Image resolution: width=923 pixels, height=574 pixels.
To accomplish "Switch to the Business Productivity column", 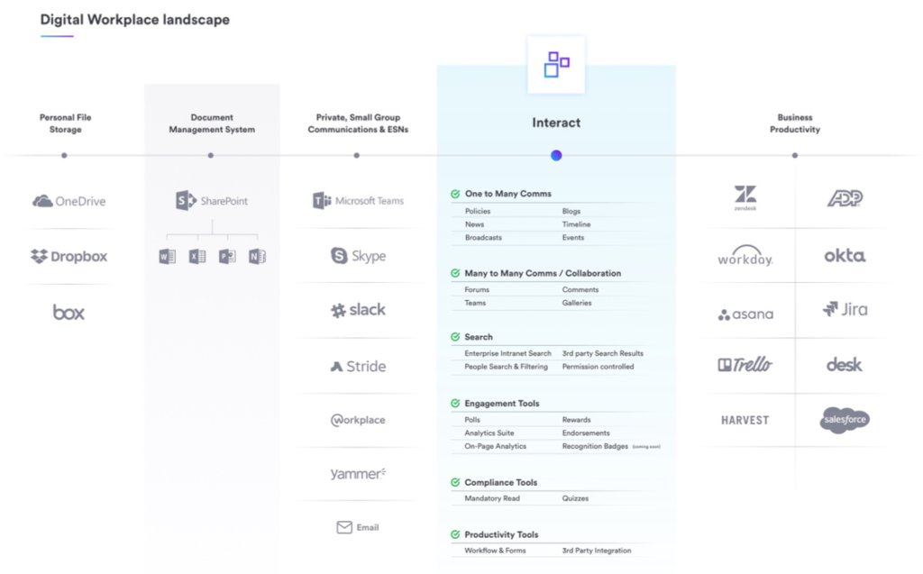I will 794,123.
